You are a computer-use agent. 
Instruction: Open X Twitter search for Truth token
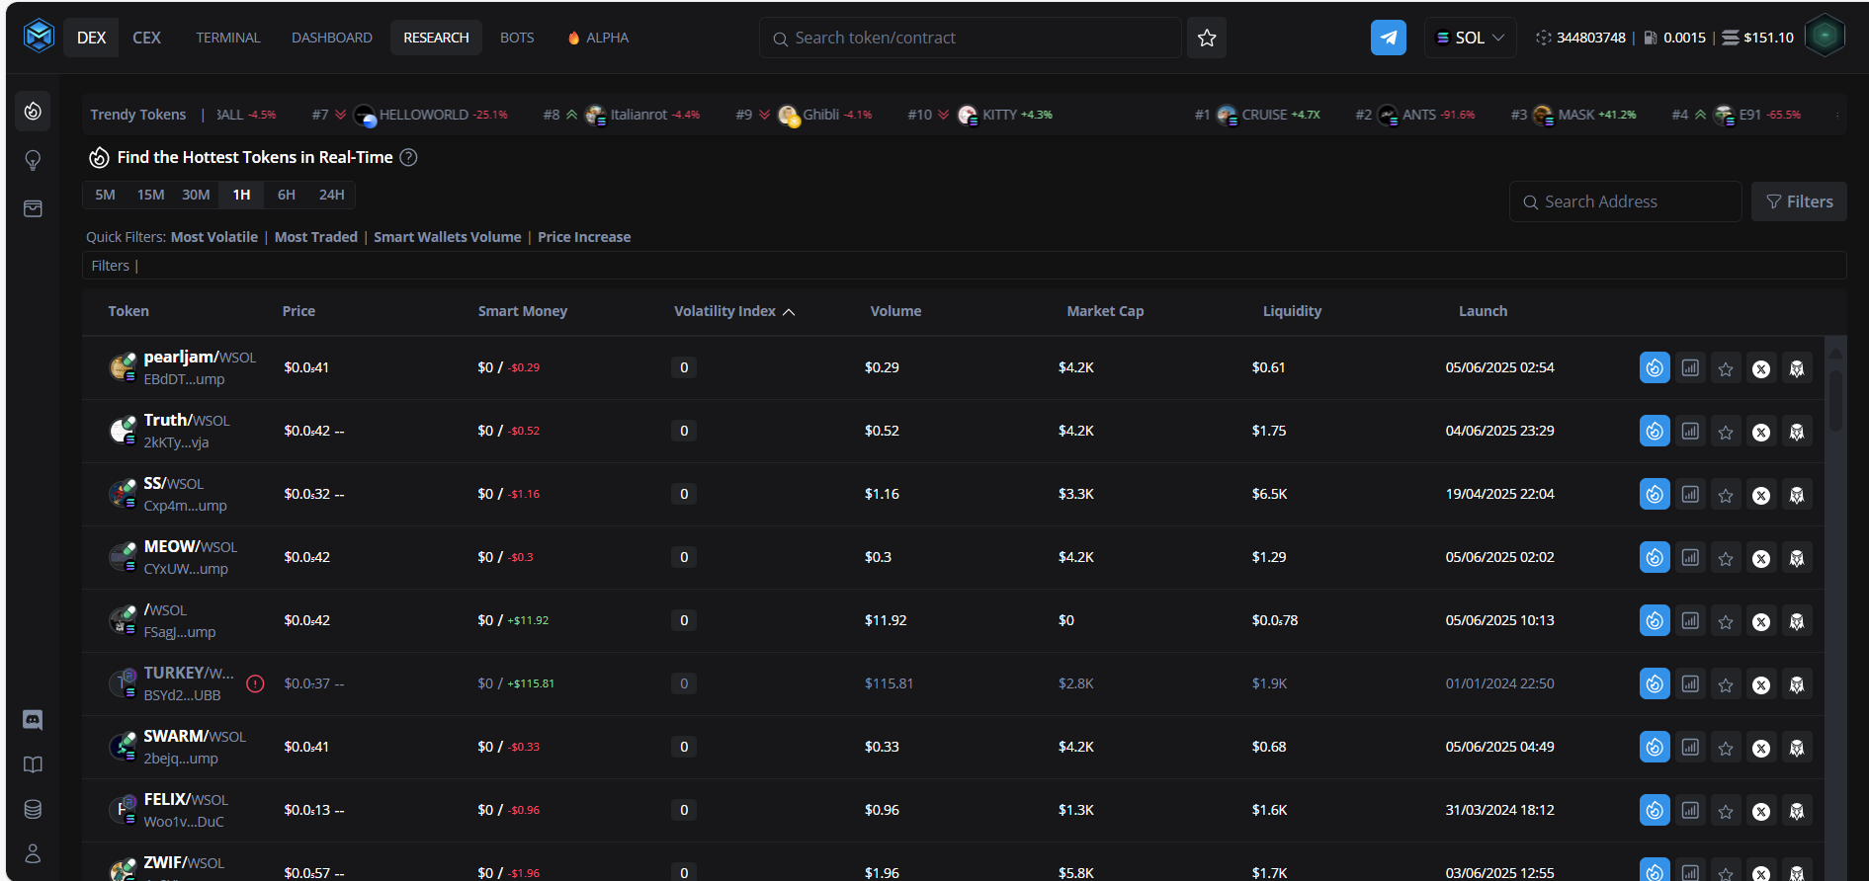(1761, 432)
